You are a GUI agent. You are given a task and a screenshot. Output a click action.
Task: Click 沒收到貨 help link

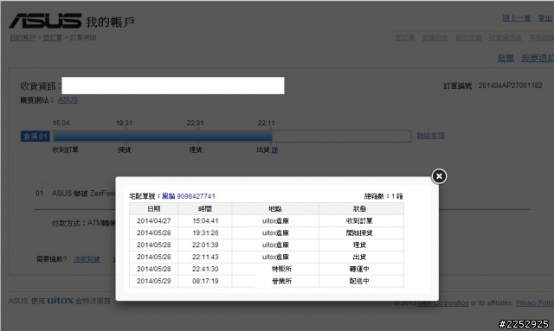pos(87,259)
